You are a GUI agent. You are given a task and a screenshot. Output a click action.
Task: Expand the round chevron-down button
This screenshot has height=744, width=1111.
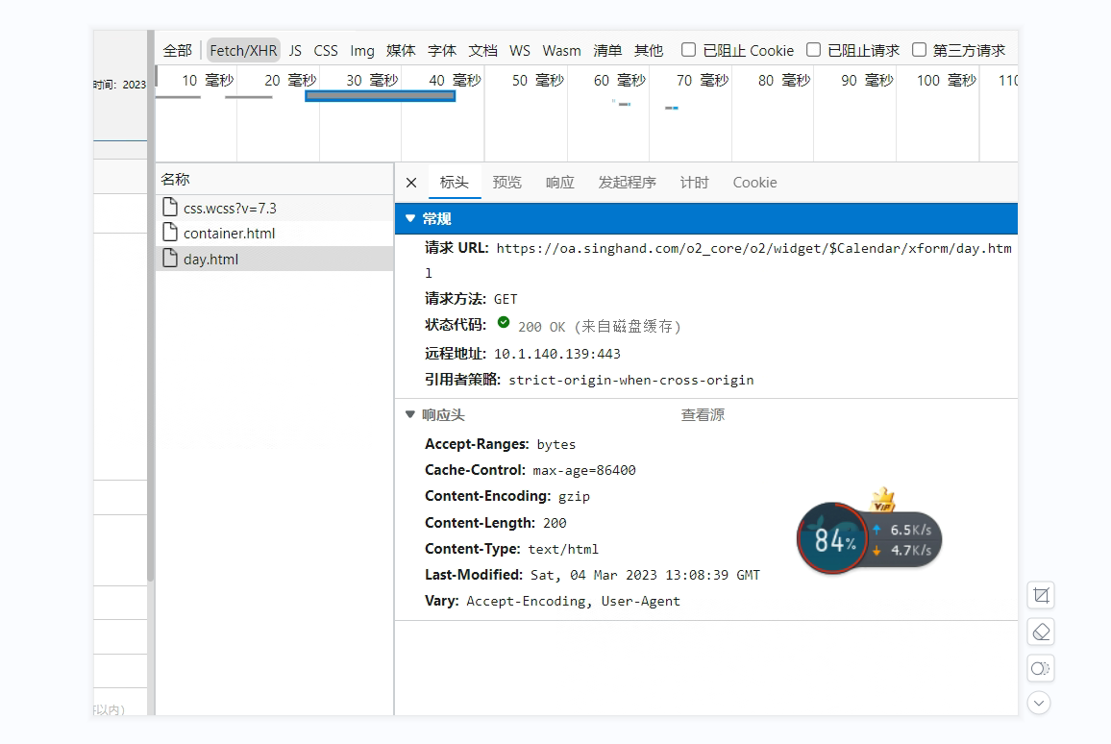(x=1039, y=703)
